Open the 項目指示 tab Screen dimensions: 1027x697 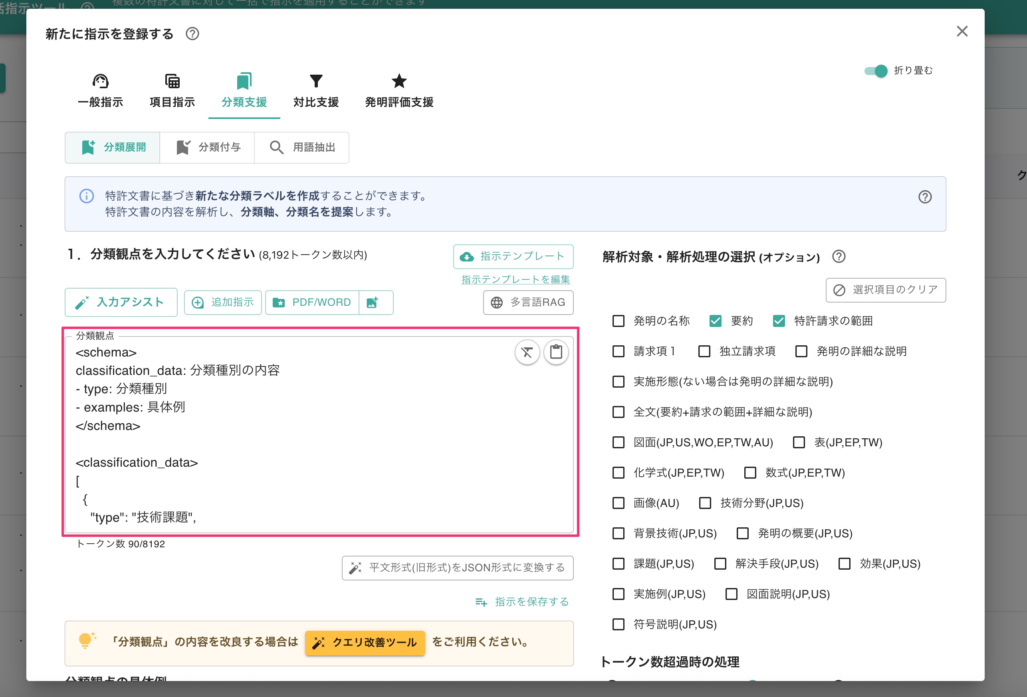coord(172,91)
